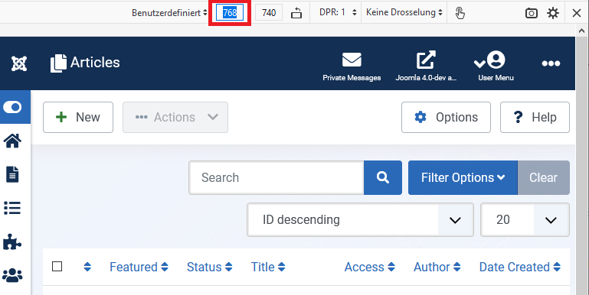The image size is (589, 295).
Task: Open the Menus list icon in sidebar
Action: coord(12,208)
